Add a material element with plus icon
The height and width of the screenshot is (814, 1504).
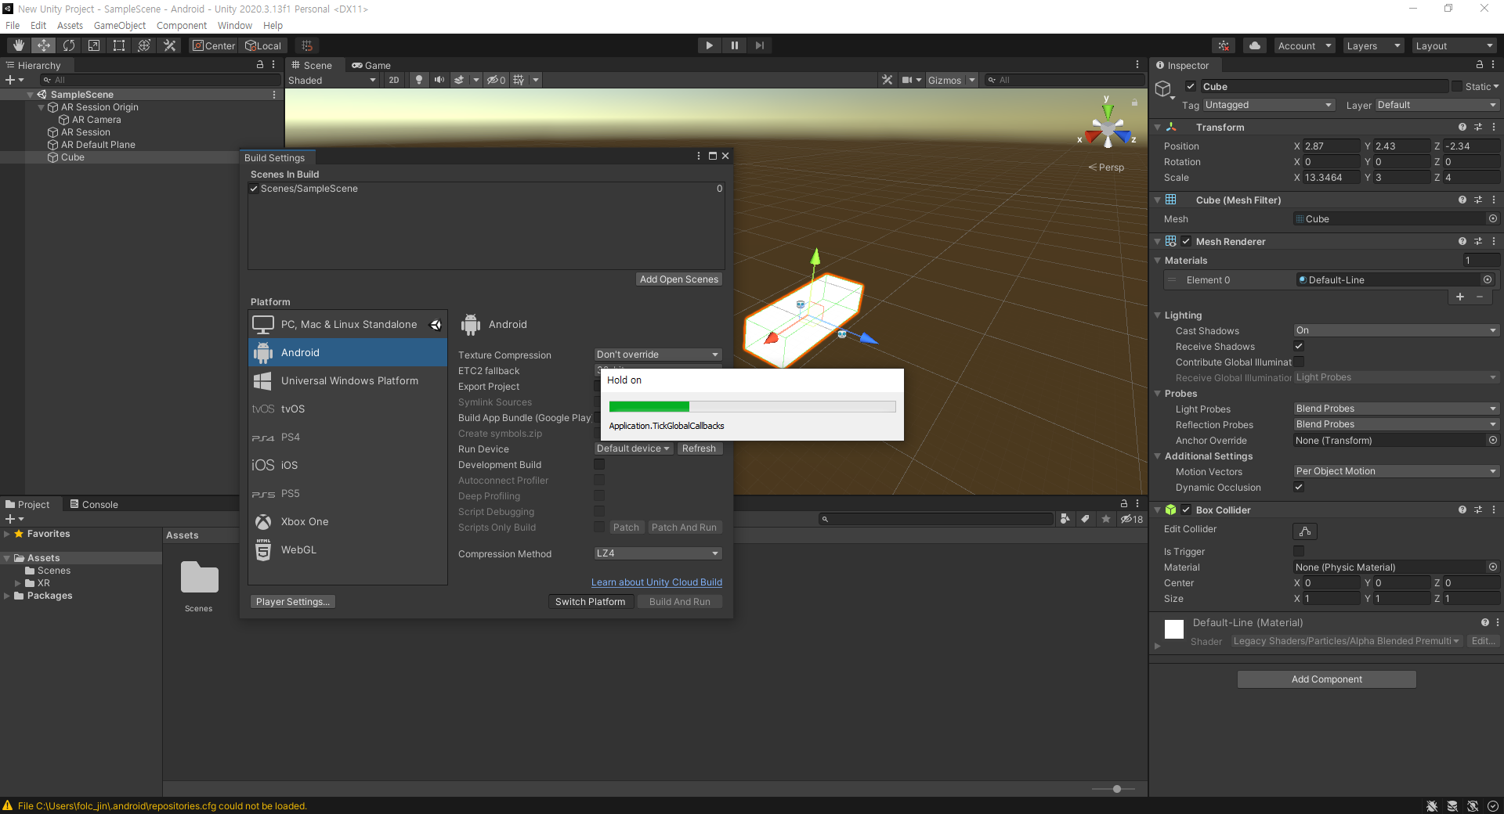tap(1460, 297)
